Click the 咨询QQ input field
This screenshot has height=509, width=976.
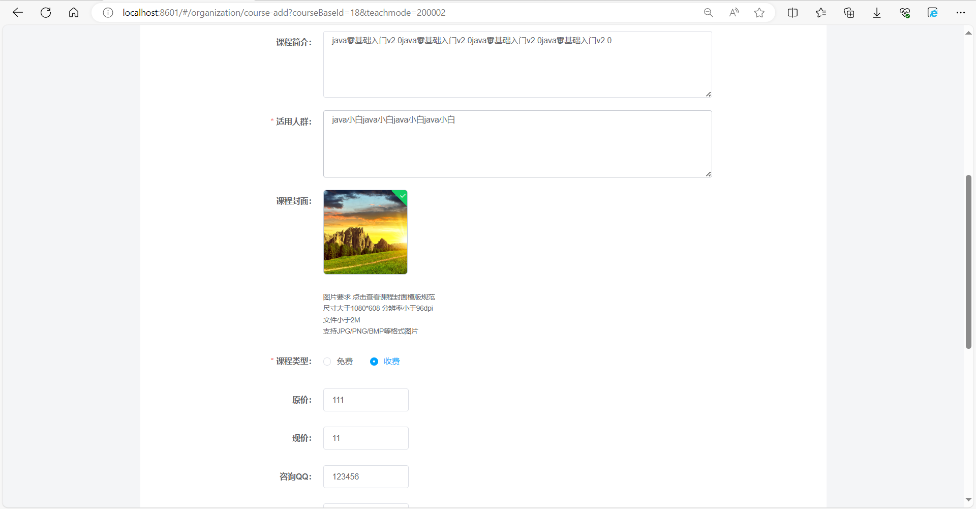366,476
